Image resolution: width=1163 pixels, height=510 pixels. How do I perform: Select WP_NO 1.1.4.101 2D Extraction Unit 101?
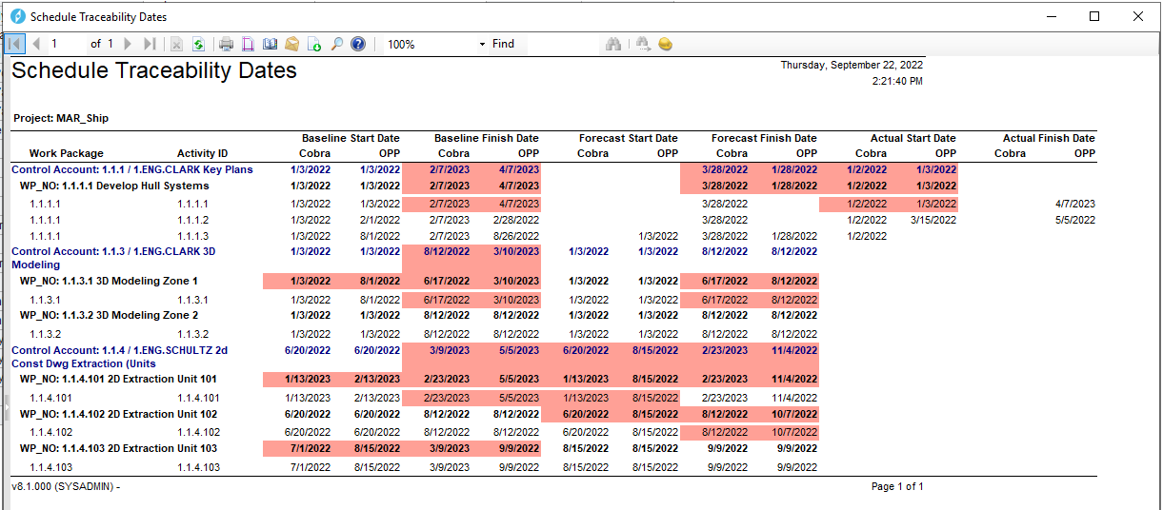pos(119,379)
